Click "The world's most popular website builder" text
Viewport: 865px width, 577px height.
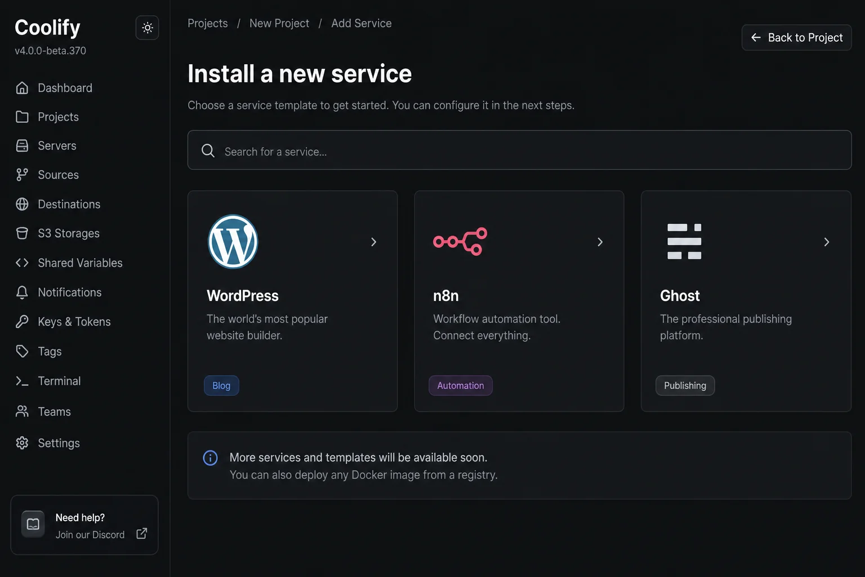(x=267, y=327)
